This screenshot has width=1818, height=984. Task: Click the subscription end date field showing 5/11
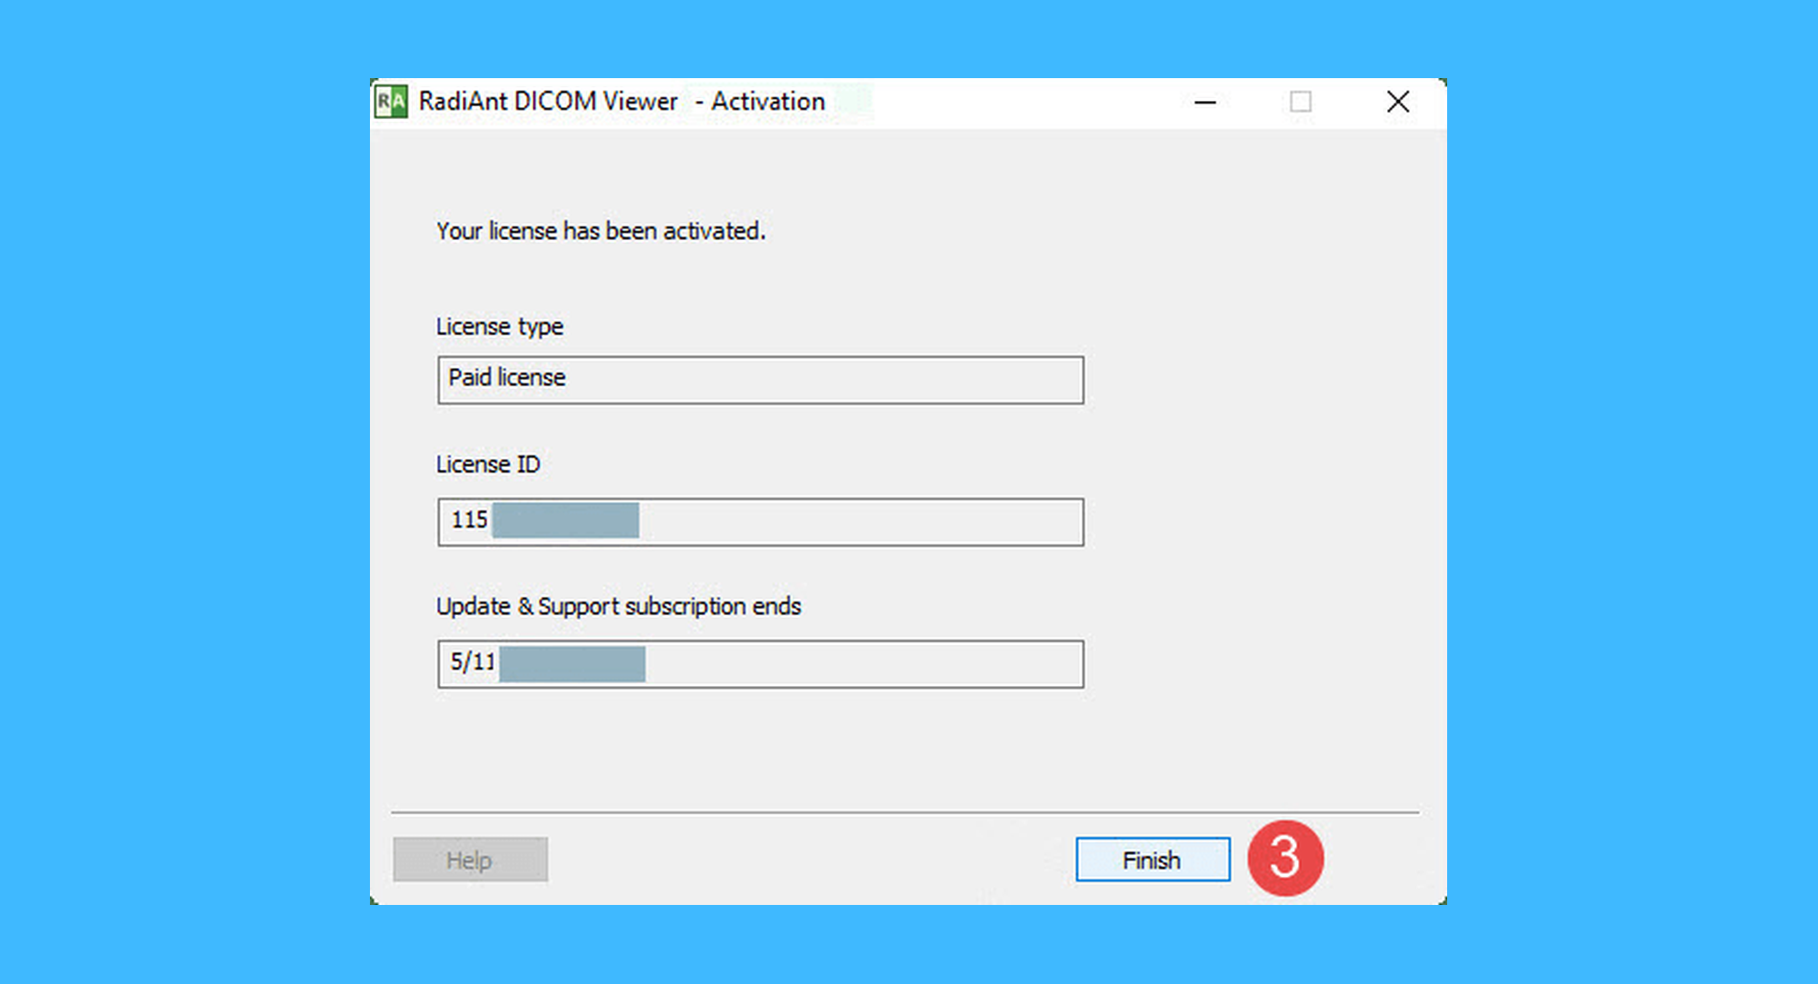(x=761, y=664)
